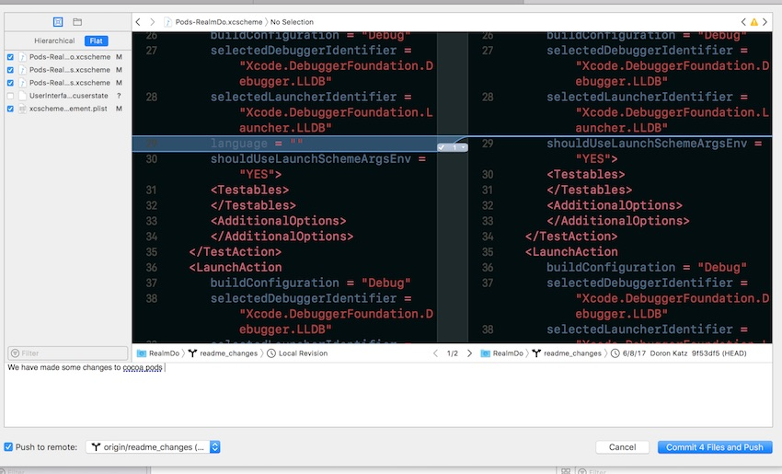Check the UserInterfa…cuserstate file checkbox
The image size is (782, 474).
point(10,96)
